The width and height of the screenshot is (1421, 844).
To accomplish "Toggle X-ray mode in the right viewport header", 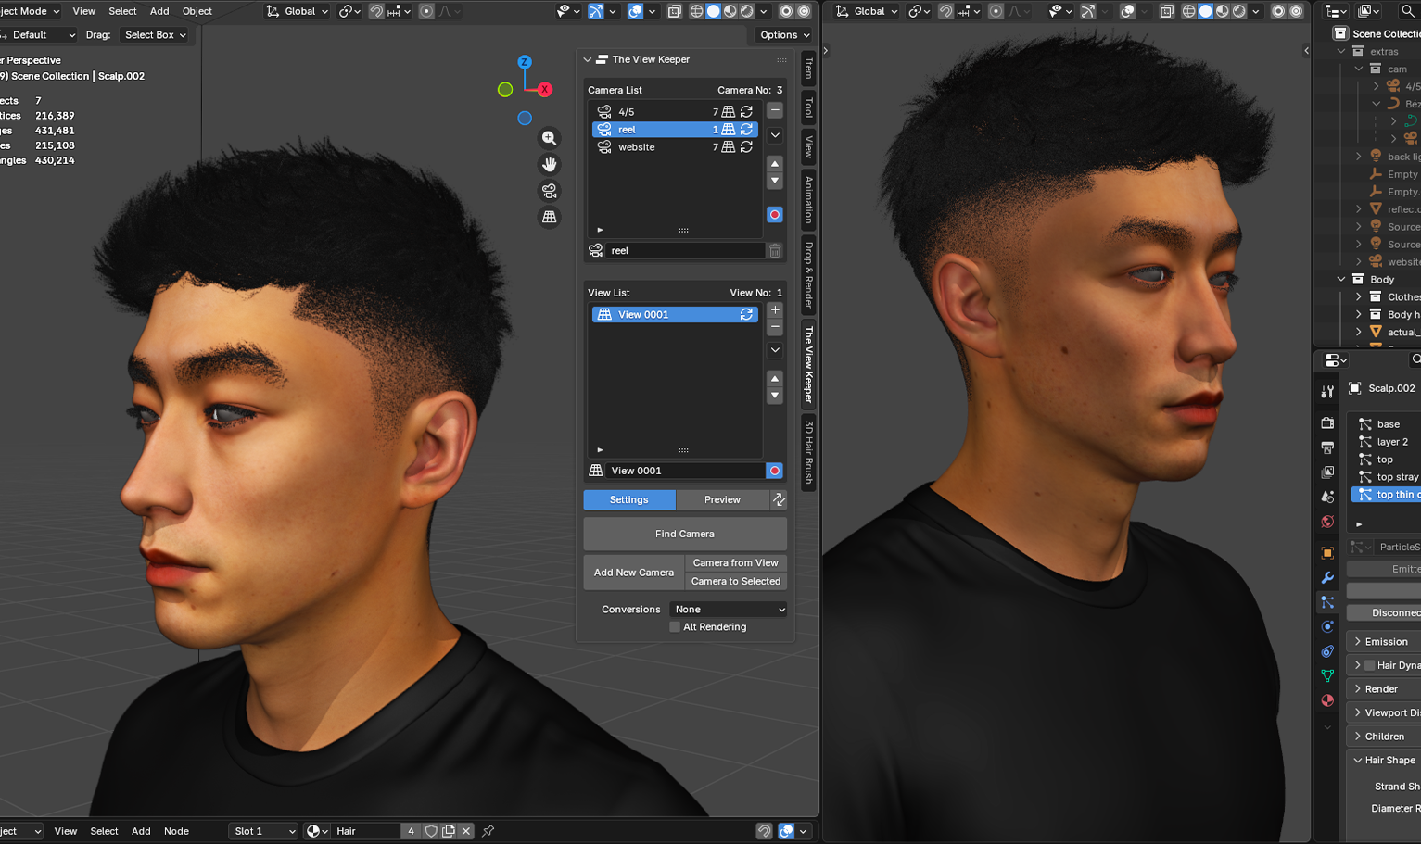I will tap(1167, 11).
